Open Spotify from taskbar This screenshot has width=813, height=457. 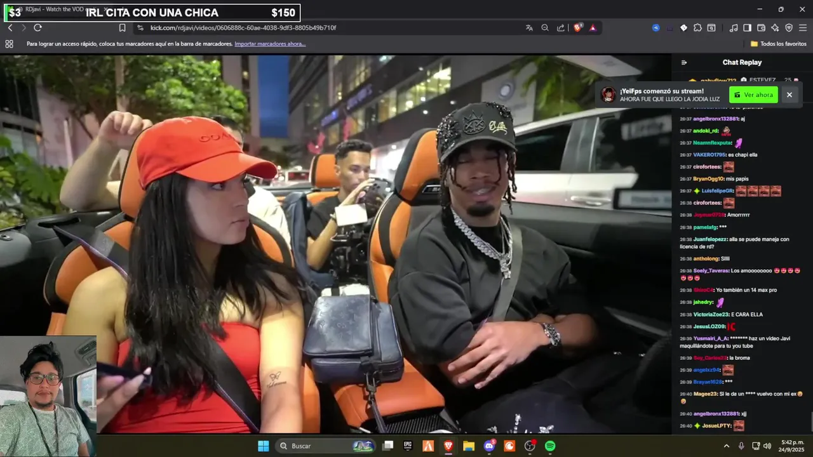click(x=550, y=446)
